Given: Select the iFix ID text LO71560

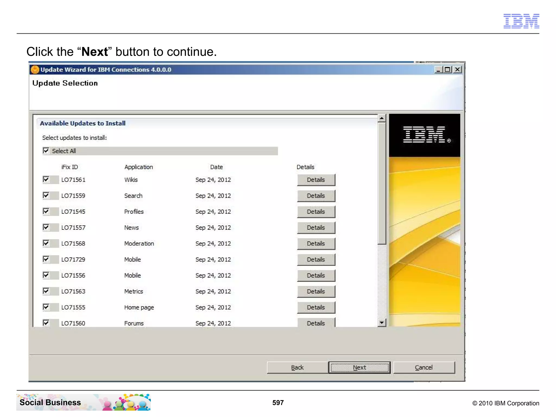Looking at the screenshot, I should (73, 323).
